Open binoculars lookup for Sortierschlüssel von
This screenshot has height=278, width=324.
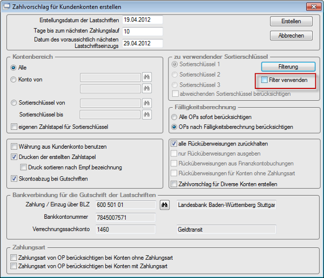(x=147, y=103)
